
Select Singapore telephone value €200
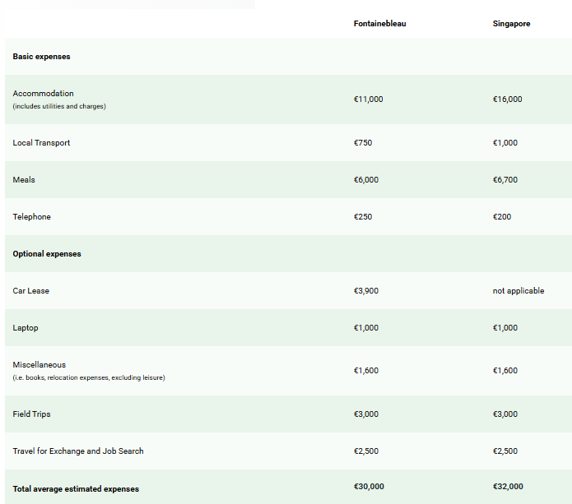click(x=502, y=217)
